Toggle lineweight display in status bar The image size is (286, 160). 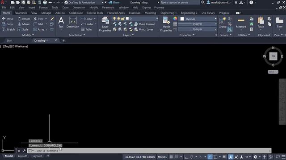click(224, 157)
